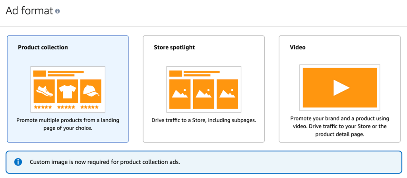Viewport: 407px width, 178px height.
Task: Click the play triangle in Video preview
Action: click(340, 88)
